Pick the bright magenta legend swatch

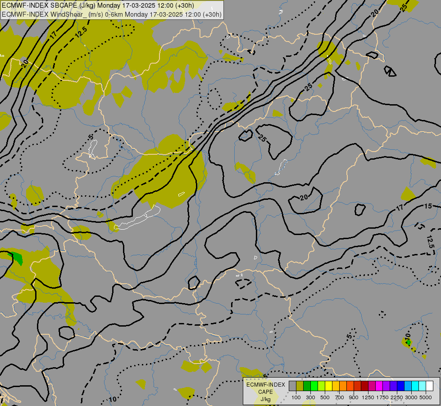pos(379,386)
